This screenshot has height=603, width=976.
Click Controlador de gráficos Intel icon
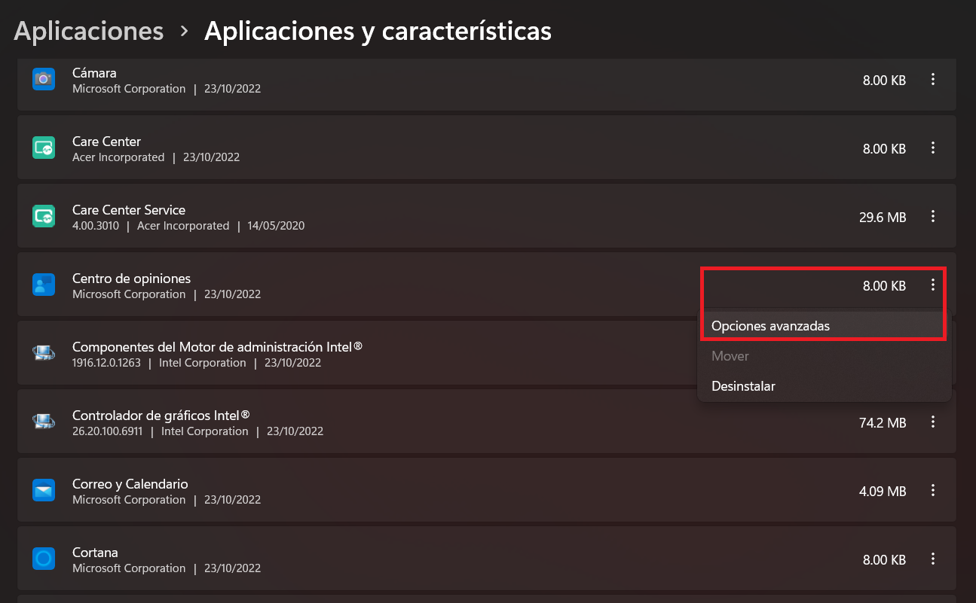coord(44,422)
